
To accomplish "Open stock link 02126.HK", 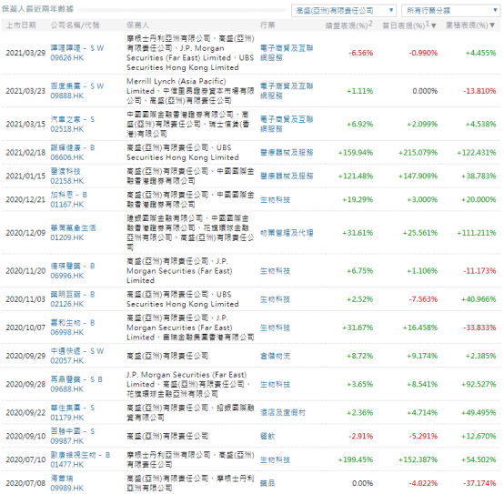I will click(66, 304).
